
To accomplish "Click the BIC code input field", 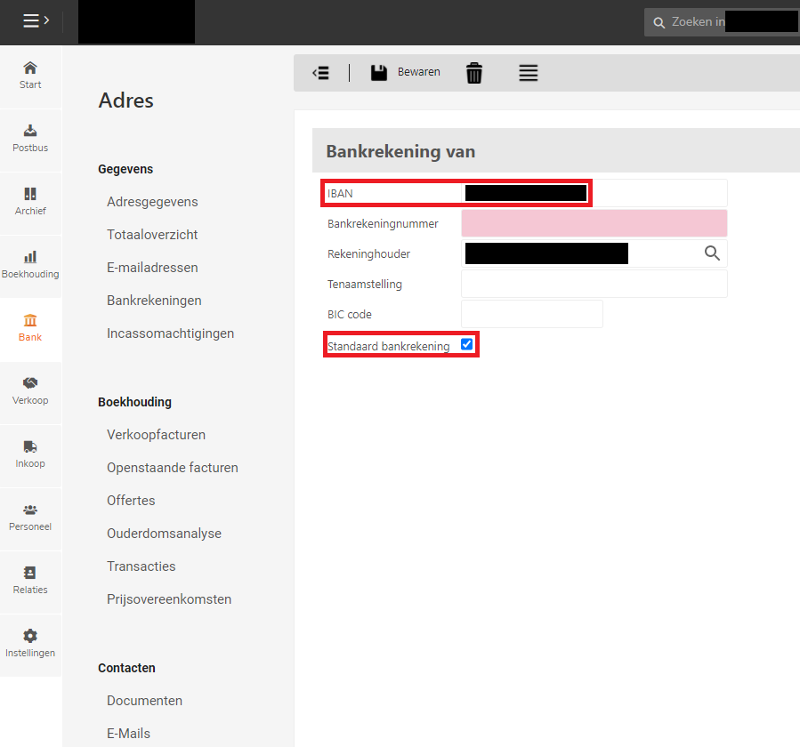I will tap(531, 314).
